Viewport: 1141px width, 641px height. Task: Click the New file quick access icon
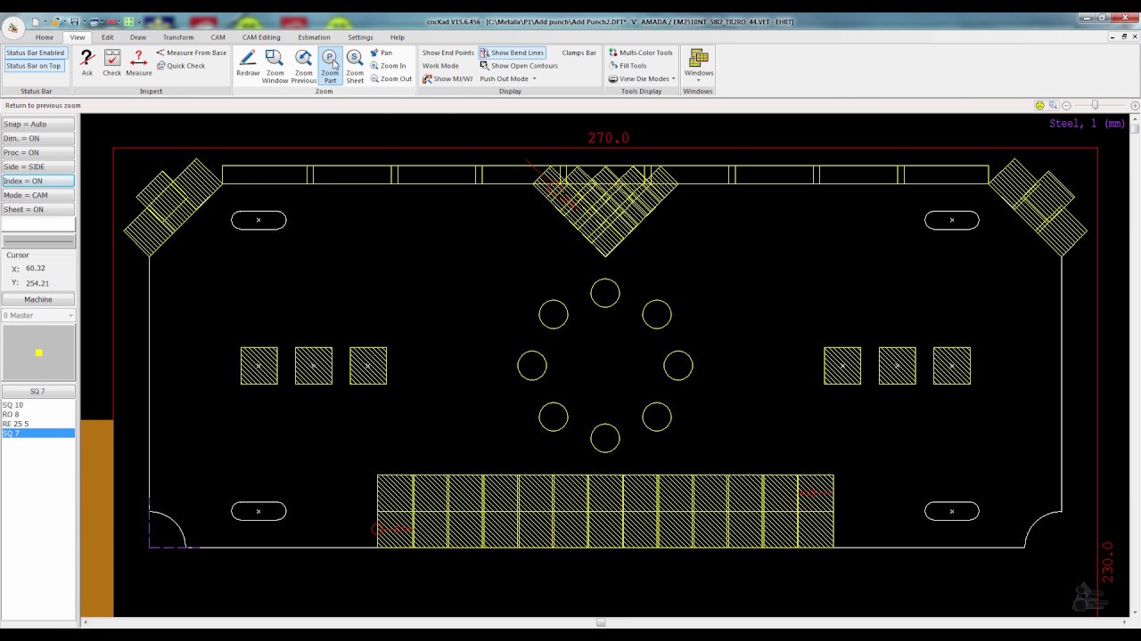(x=36, y=21)
